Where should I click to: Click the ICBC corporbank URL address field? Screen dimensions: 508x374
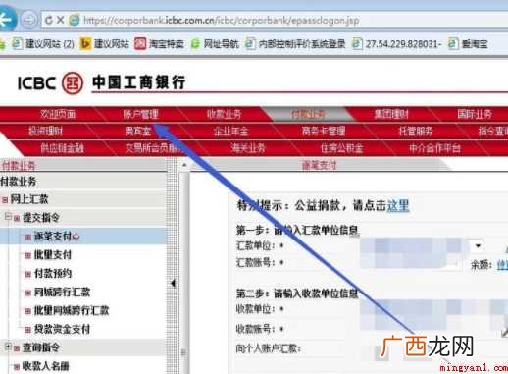pyautogui.click(x=222, y=21)
